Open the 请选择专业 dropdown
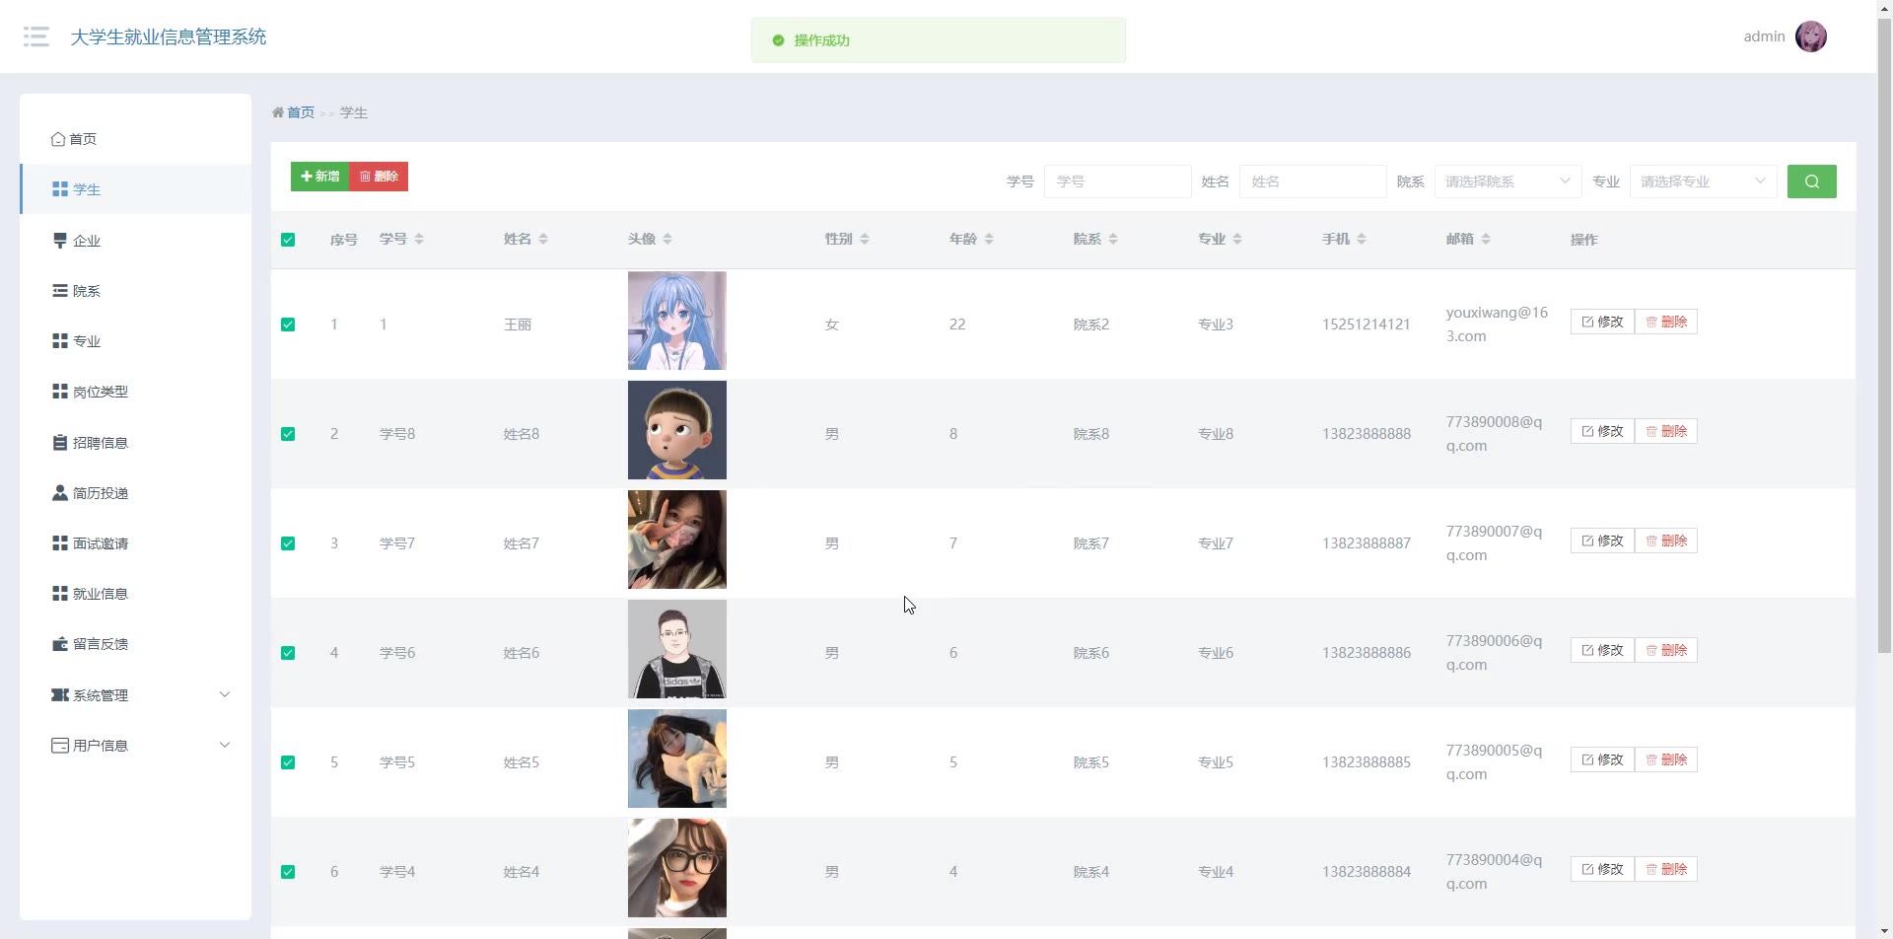 pos(1703,181)
